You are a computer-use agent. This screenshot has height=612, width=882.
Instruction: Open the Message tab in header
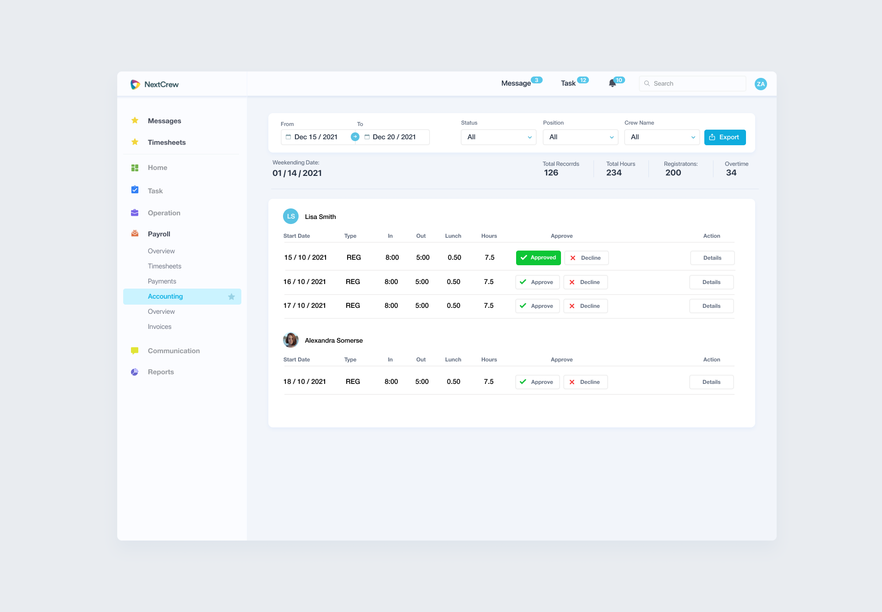pos(516,83)
